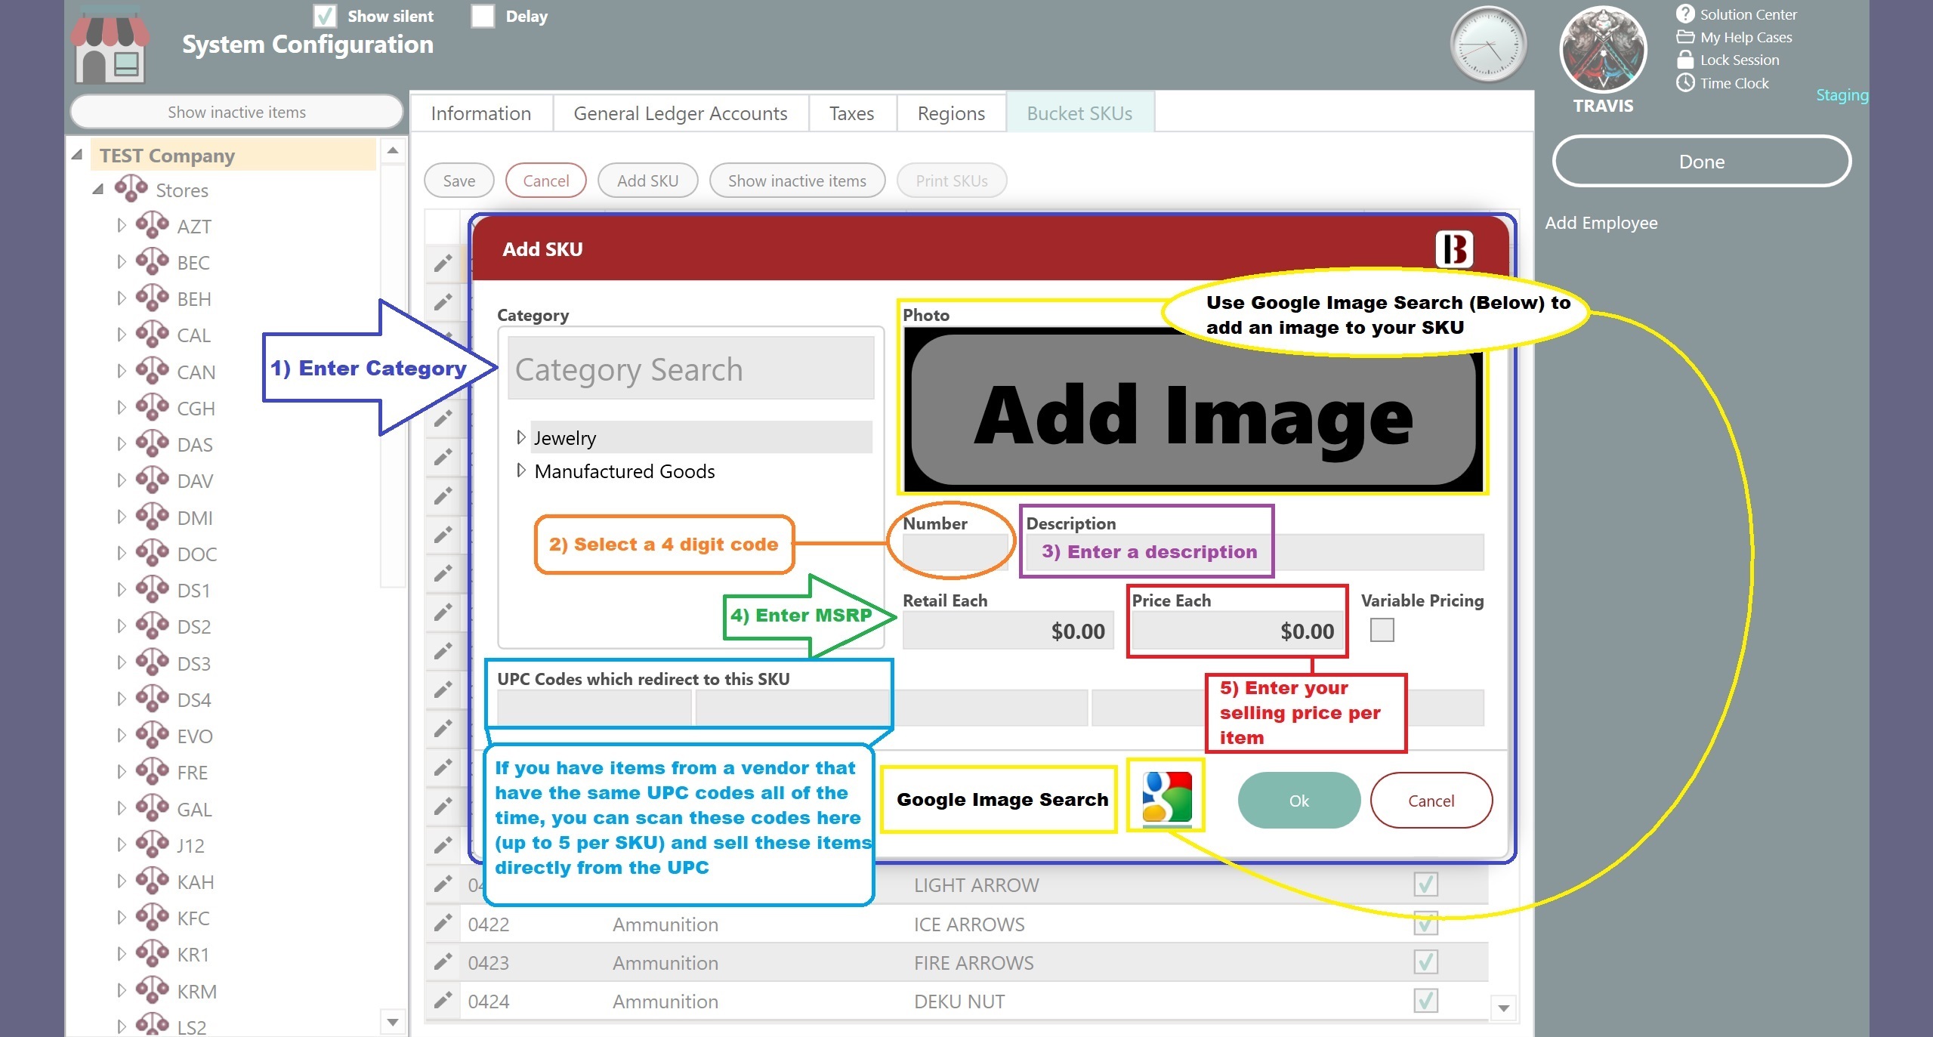Image resolution: width=1933 pixels, height=1037 pixels.
Task: Enable the Delay checkbox
Action: 483,16
